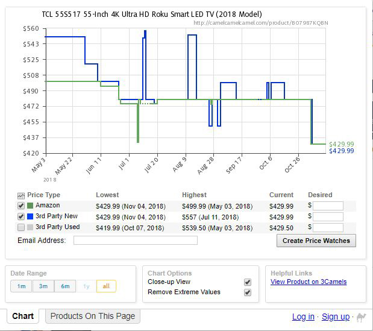Click the $499.99 (May 03, 2018) highest value

click(x=217, y=206)
